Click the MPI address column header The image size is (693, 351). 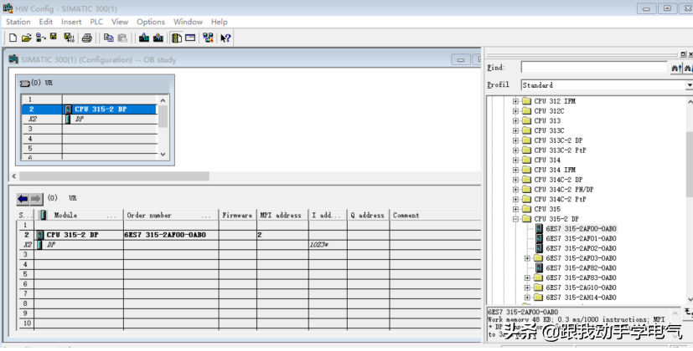pos(283,215)
